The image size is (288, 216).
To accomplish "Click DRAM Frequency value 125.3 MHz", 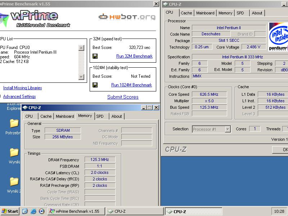I will pyautogui.click(x=100, y=159).
